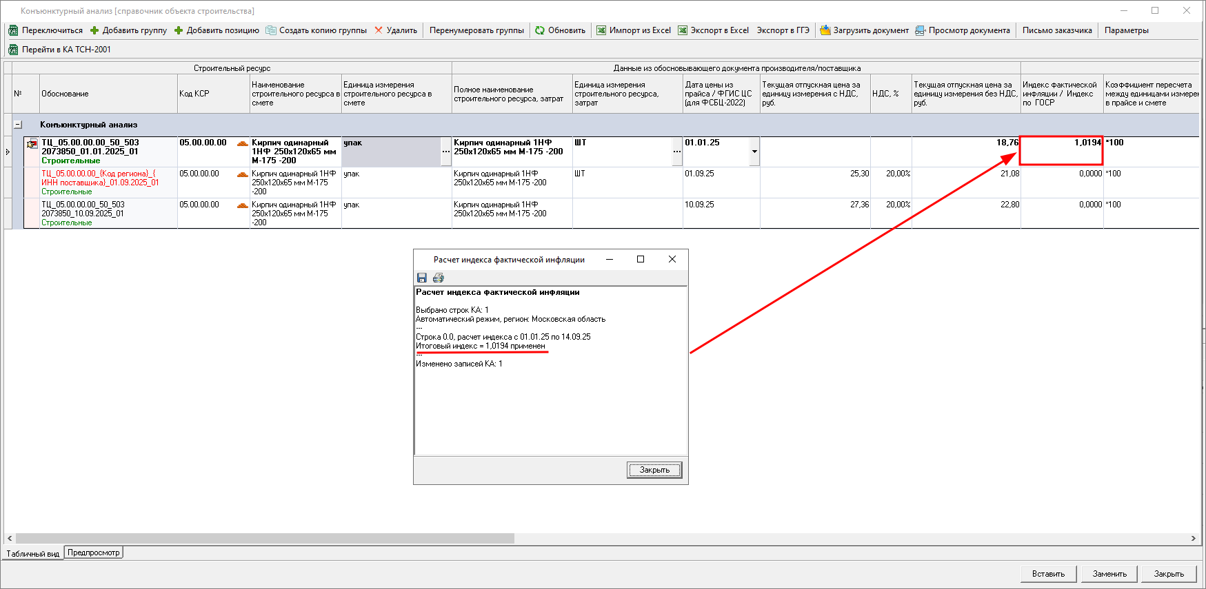The height and width of the screenshot is (589, 1206).
Task: Save the inflation index calculation report
Action: (422, 278)
